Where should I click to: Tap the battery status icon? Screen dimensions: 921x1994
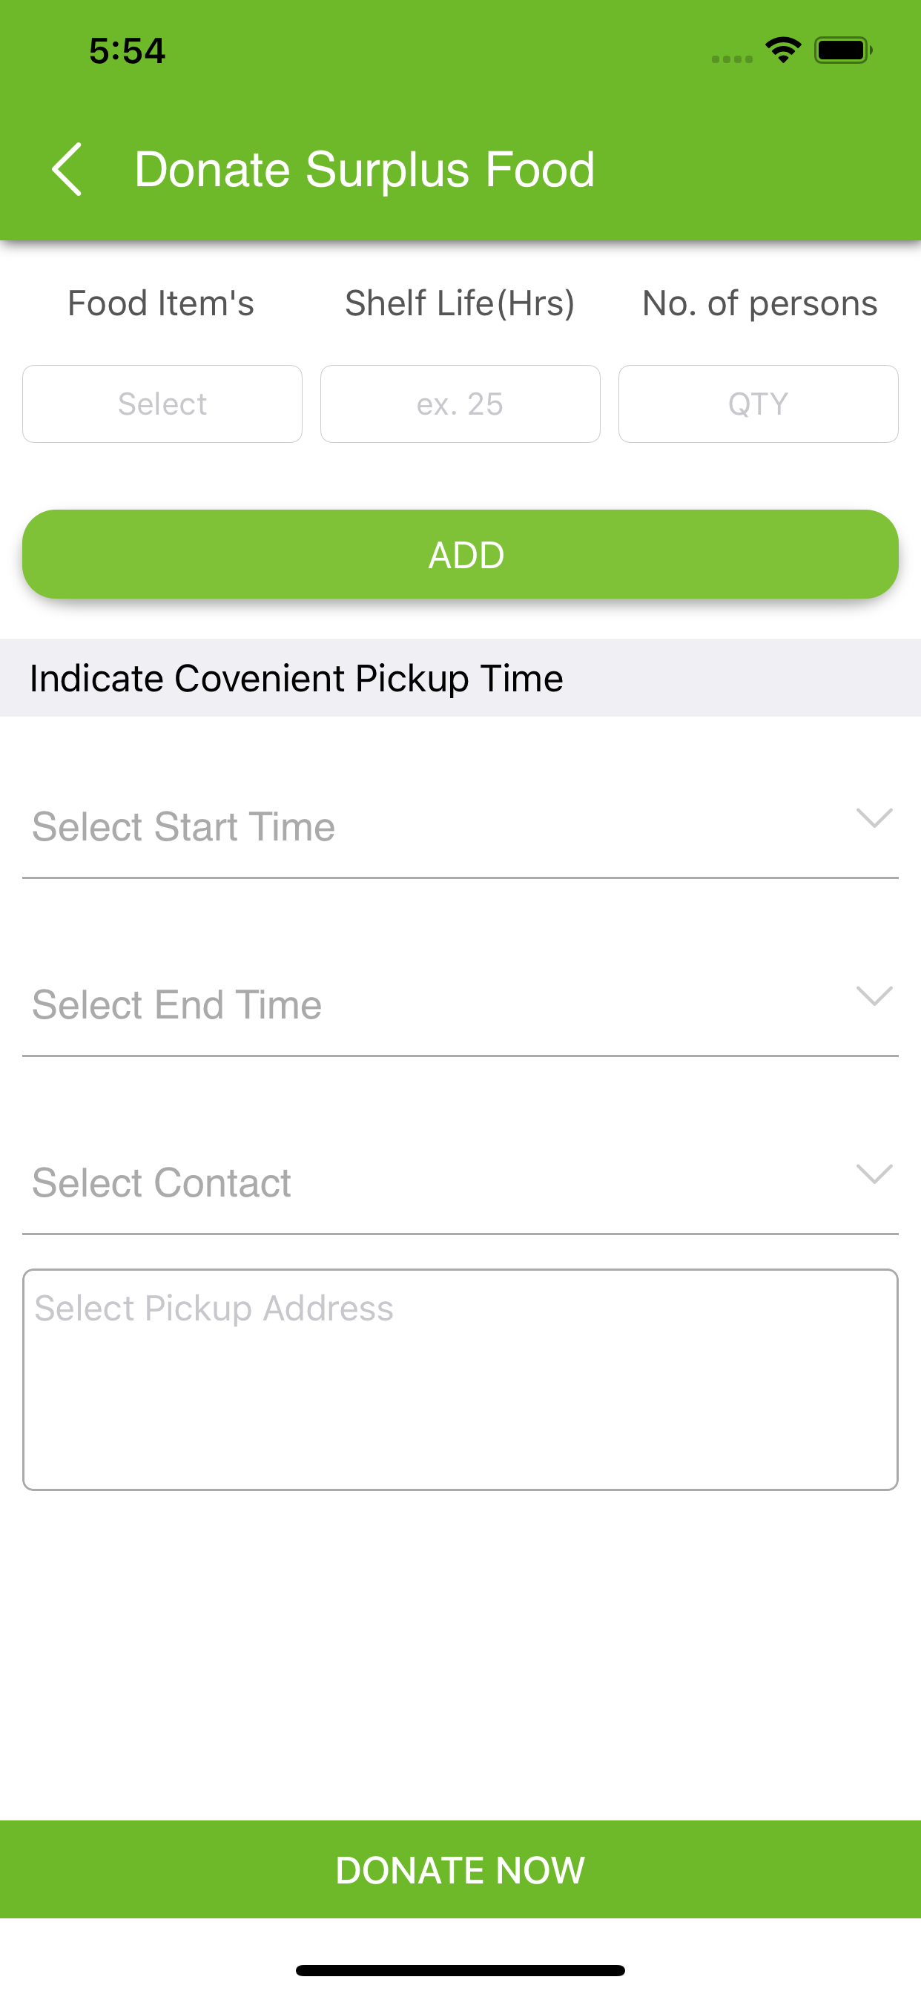tap(843, 50)
